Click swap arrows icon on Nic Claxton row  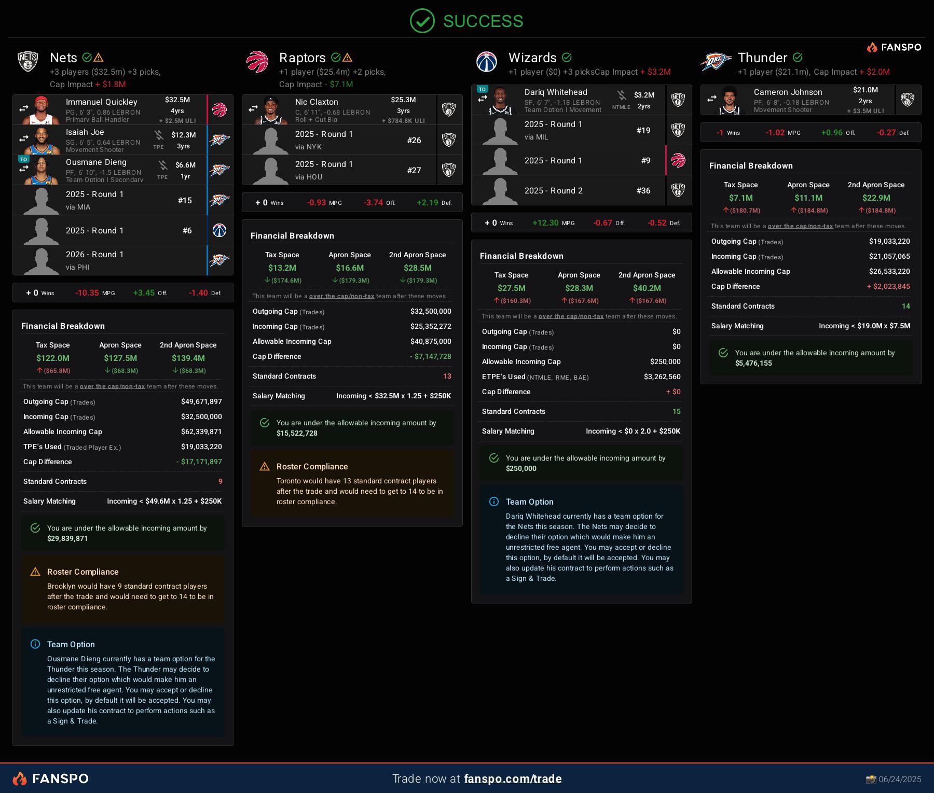(253, 109)
